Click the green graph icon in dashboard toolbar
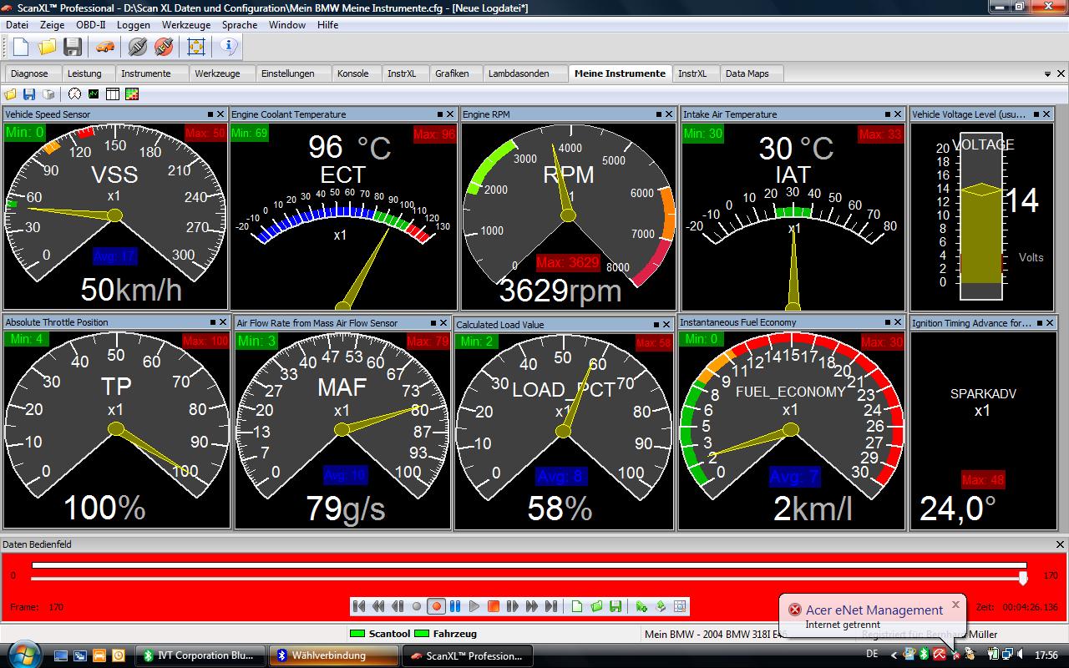The image size is (1069, 668). 94,94
